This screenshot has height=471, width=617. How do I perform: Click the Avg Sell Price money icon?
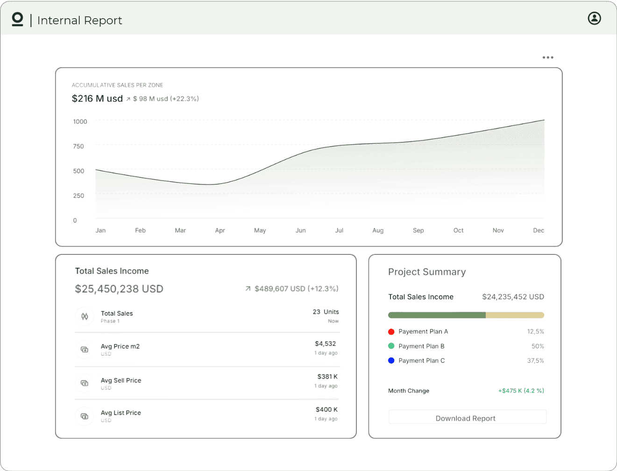[x=85, y=383]
